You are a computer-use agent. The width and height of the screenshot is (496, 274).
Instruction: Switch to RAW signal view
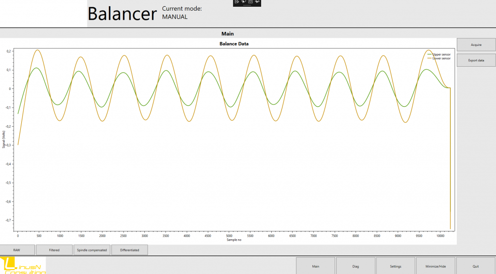pos(17,250)
